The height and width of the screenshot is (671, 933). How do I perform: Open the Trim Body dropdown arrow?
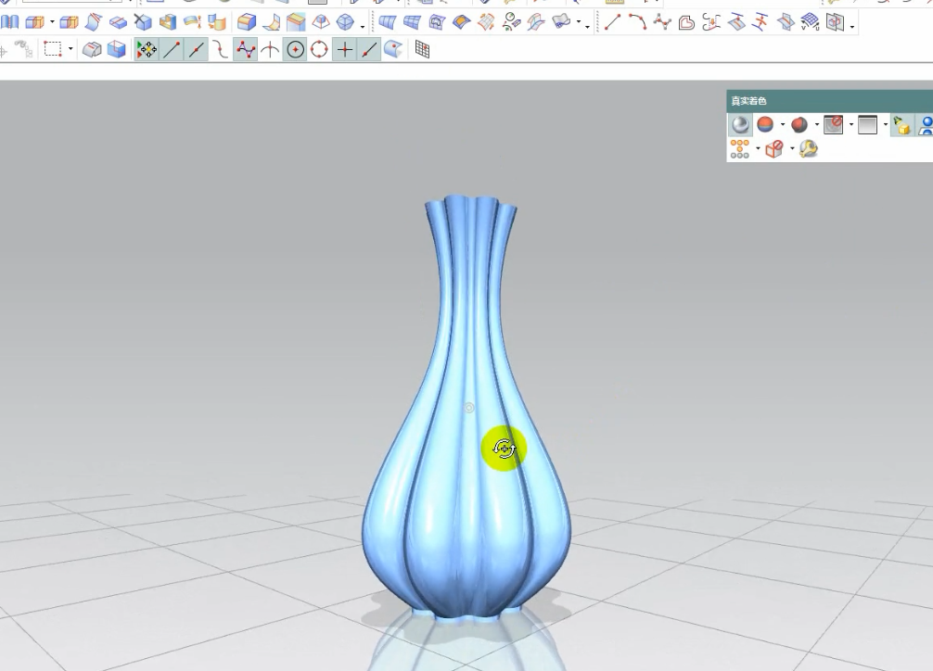click(52, 22)
